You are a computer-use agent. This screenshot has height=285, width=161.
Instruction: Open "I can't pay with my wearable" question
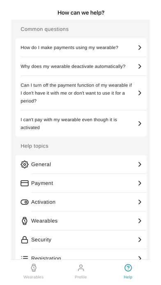click(x=81, y=124)
